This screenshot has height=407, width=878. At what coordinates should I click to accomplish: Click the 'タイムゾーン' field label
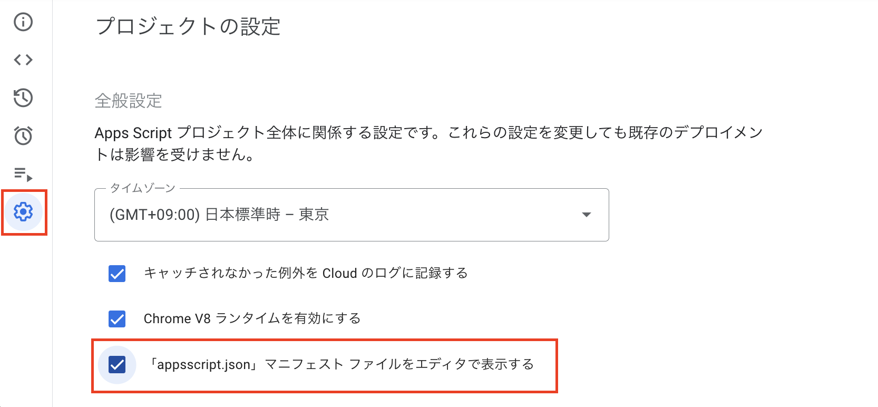pos(142,188)
